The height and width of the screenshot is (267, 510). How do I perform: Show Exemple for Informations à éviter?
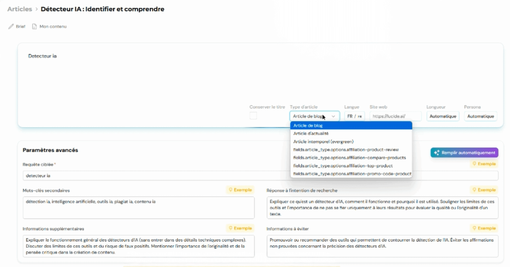(x=484, y=228)
